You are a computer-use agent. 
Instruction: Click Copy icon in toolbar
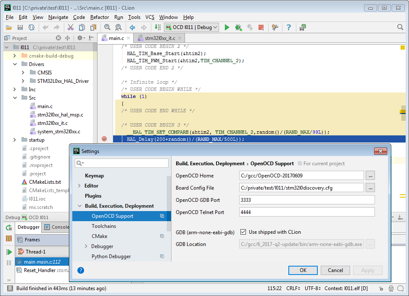pyautogui.click(x=82, y=27)
